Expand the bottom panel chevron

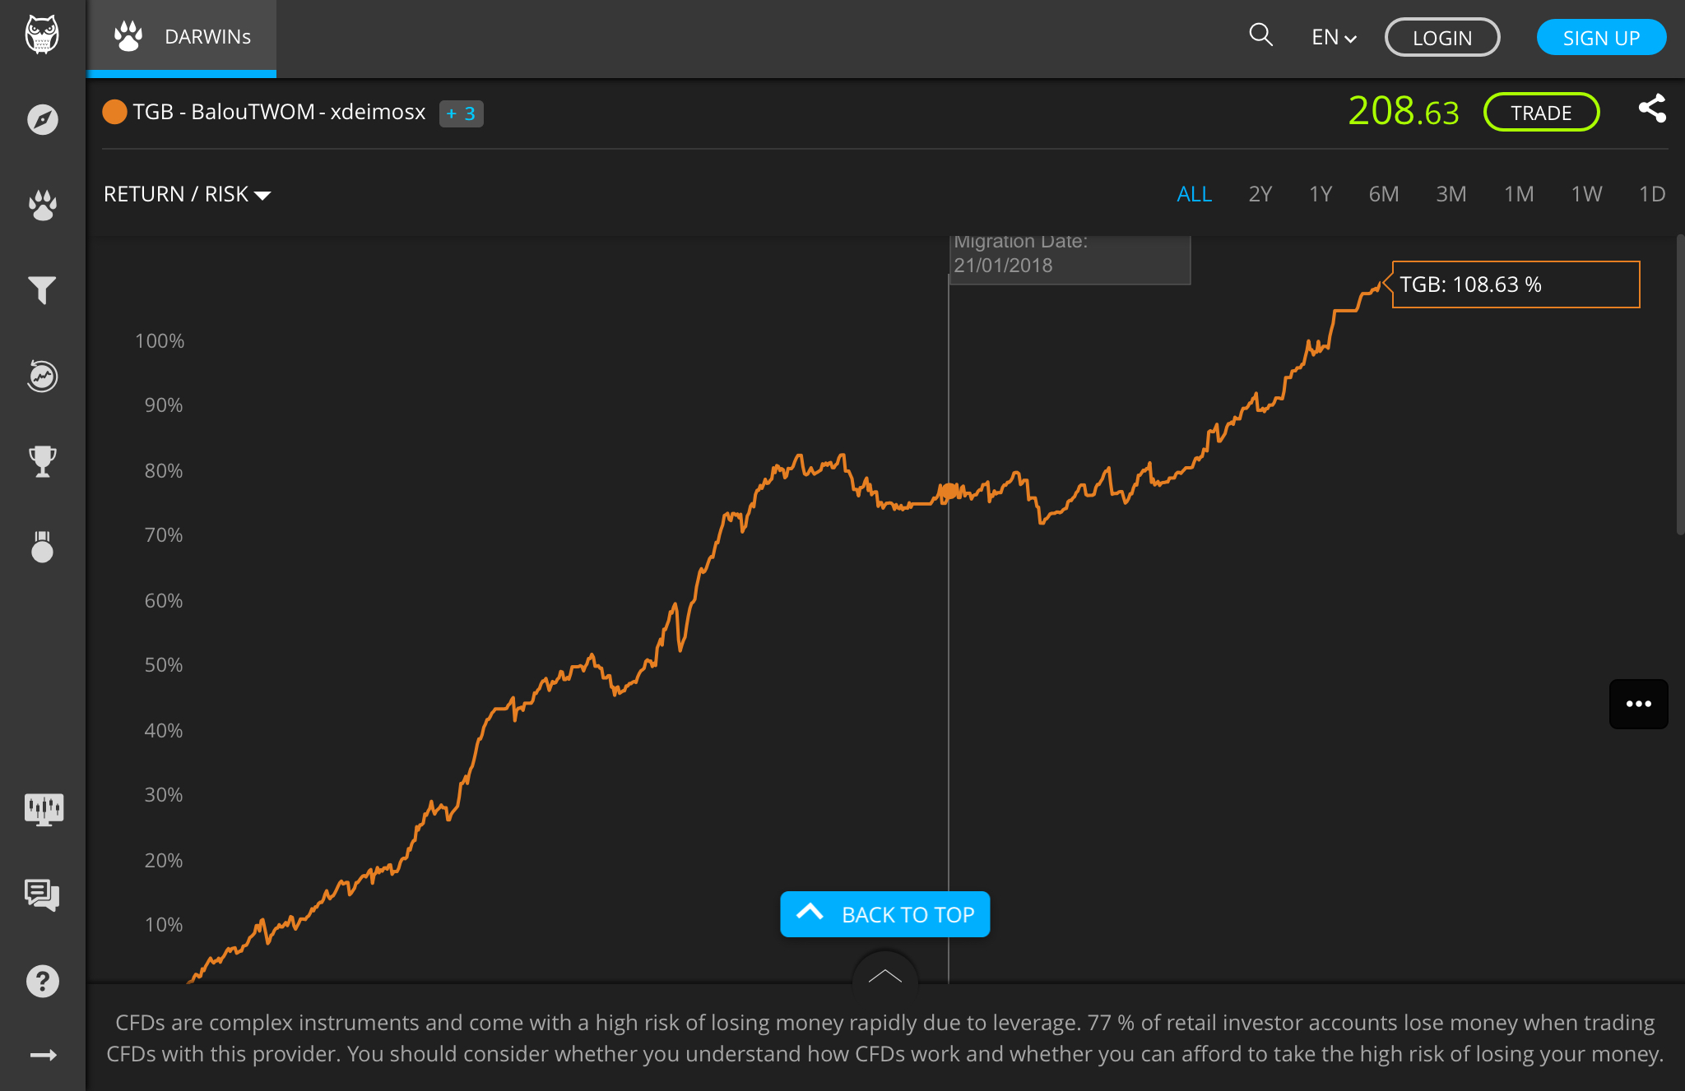[x=885, y=974]
